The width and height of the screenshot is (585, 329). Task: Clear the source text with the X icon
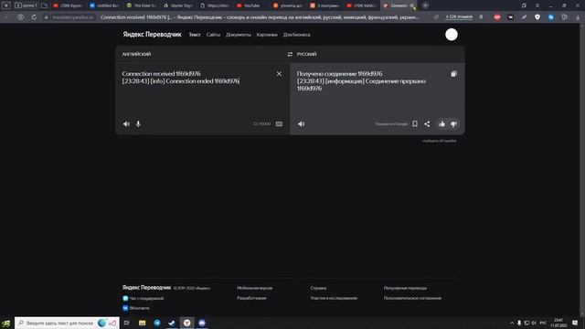click(x=279, y=74)
